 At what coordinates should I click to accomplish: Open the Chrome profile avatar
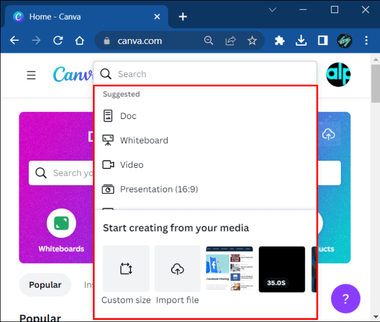coord(344,41)
